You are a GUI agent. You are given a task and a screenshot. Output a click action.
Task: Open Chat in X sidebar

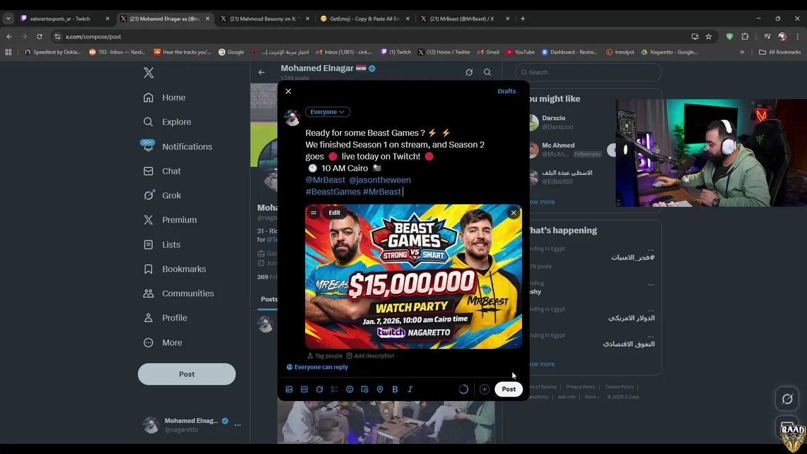[x=162, y=171]
